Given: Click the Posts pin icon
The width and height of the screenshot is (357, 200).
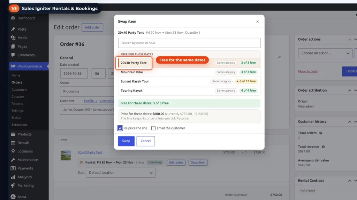Looking at the screenshot, I should (13, 29).
